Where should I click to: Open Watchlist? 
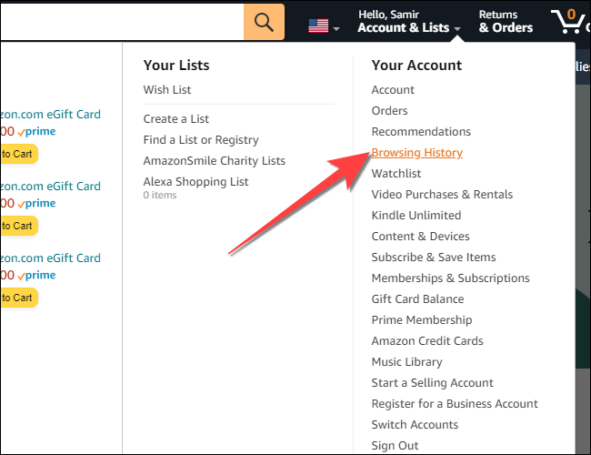[x=396, y=174]
